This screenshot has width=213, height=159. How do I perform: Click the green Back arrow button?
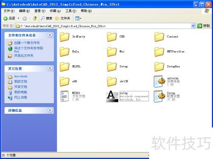(x=6, y=18)
